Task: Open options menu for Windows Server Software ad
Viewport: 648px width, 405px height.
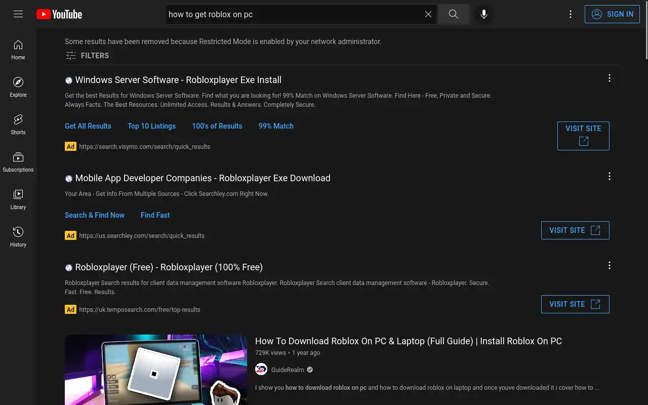Action: 610,78
